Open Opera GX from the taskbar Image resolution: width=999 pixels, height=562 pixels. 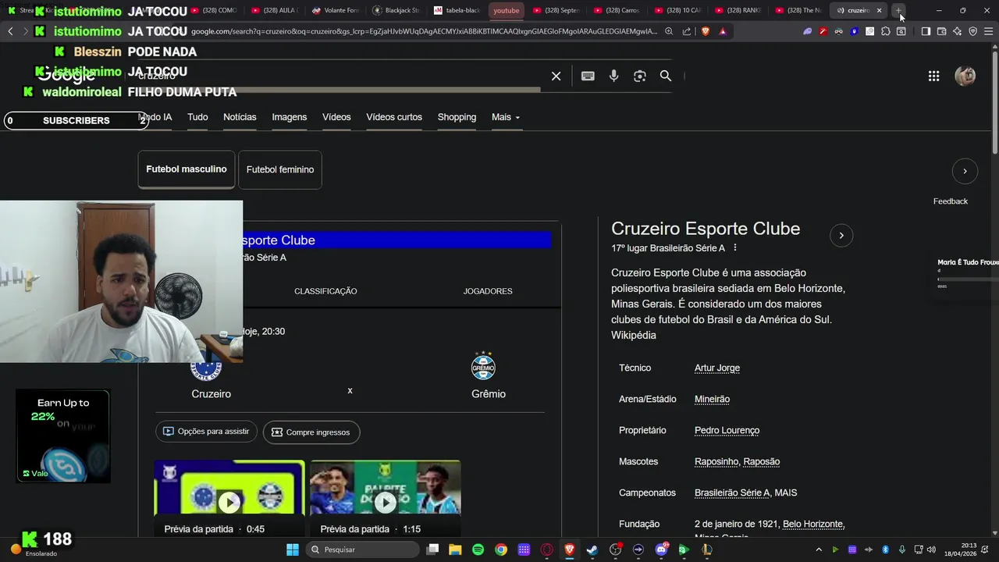pyautogui.click(x=546, y=550)
